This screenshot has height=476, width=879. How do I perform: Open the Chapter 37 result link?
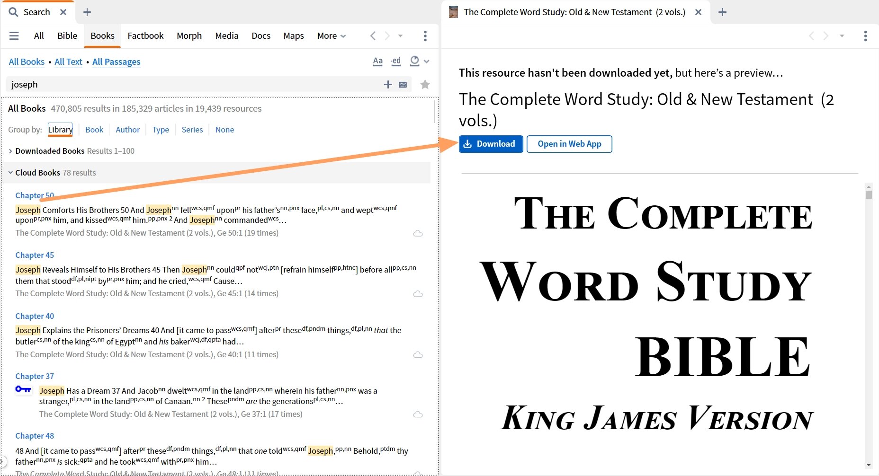point(35,376)
